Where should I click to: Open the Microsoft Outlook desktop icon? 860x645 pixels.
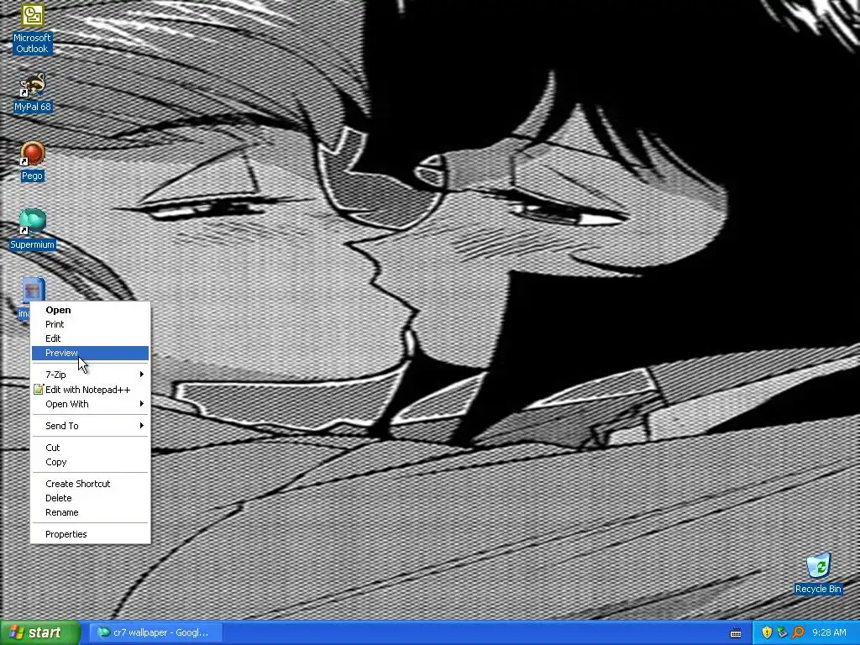pos(32,29)
